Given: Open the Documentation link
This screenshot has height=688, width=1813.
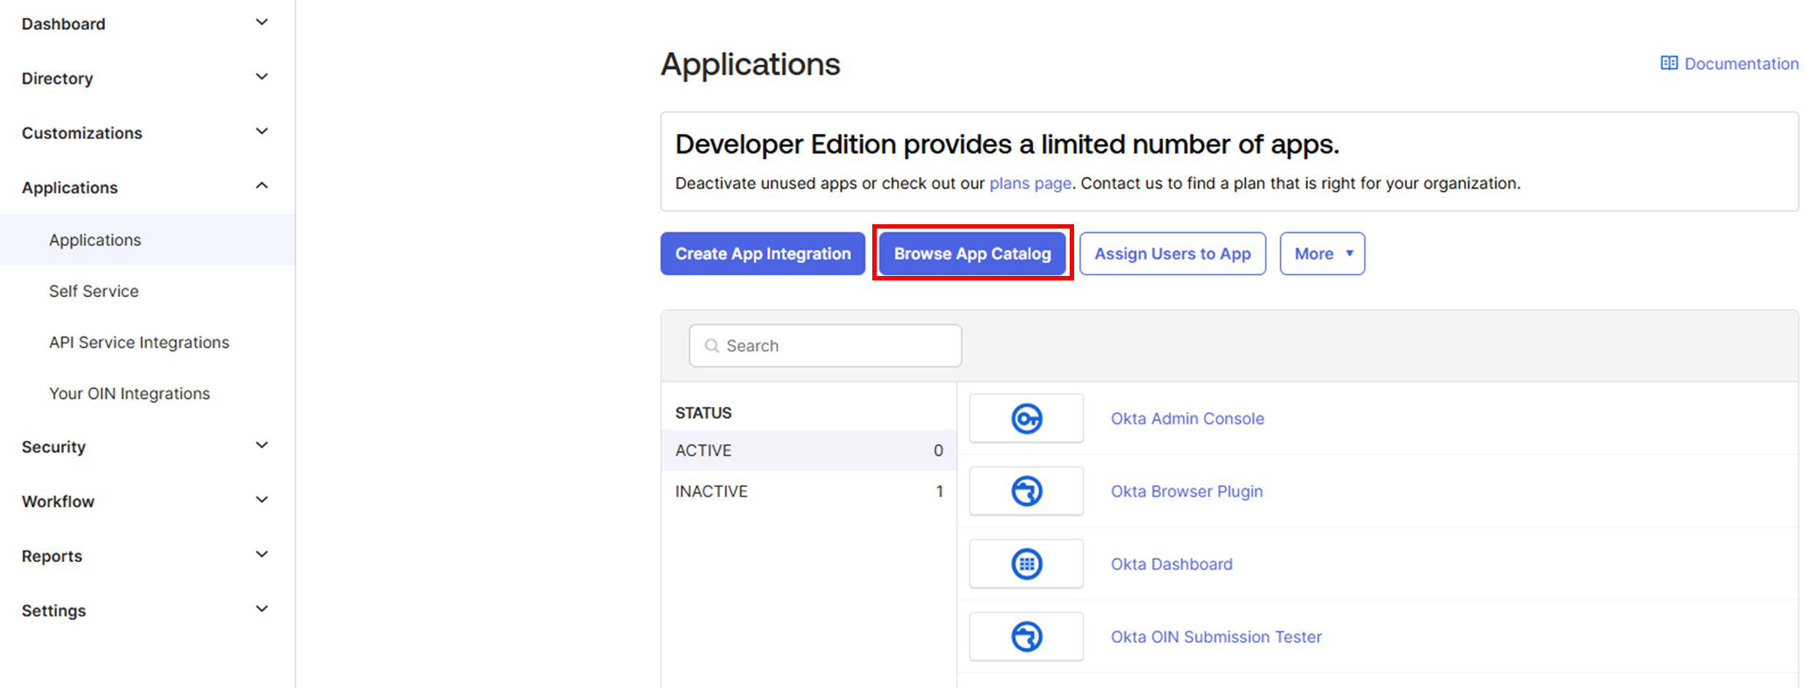Looking at the screenshot, I should (1741, 63).
